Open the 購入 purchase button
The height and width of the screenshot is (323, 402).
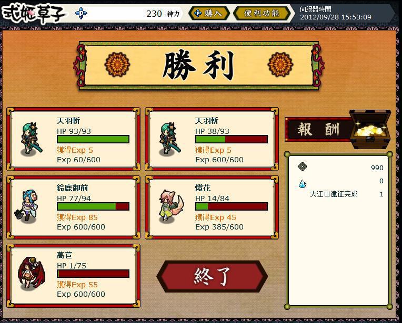pos(209,13)
